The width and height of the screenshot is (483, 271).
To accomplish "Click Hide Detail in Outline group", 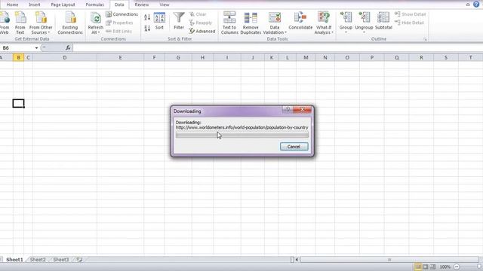I will (409, 23).
